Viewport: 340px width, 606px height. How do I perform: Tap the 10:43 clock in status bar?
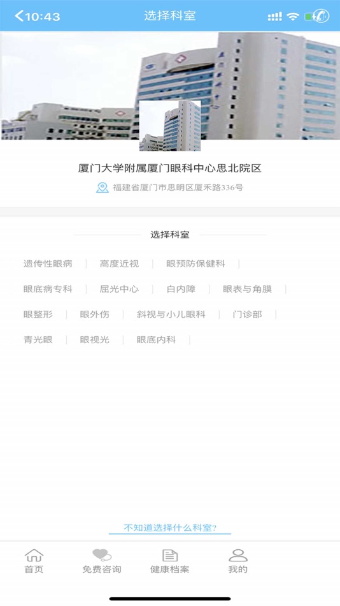43,17
